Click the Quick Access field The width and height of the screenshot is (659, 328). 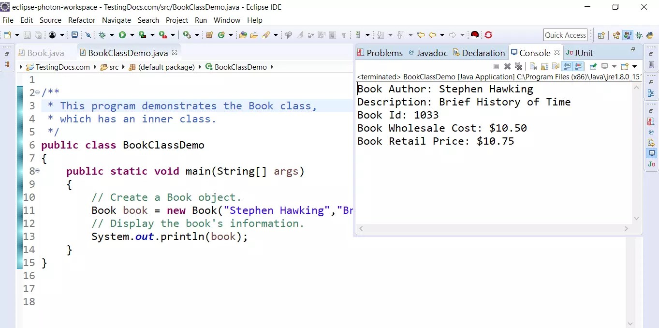[x=565, y=35]
